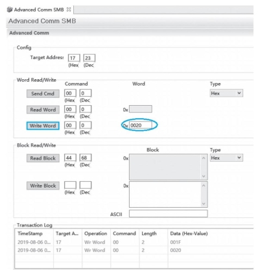Open the Block Type Hex dropdown
This screenshot has height=270, width=260.
point(226,158)
